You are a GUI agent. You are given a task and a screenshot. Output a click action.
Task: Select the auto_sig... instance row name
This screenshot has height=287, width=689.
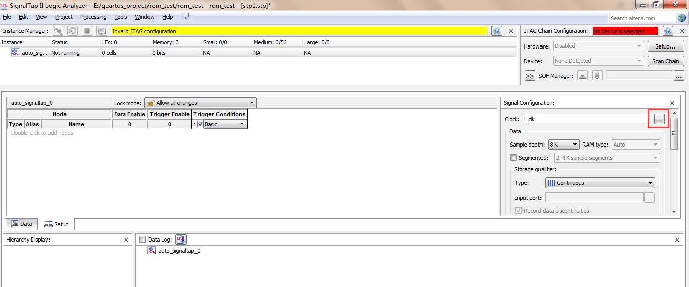click(x=35, y=53)
